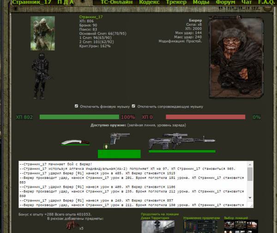The image size is (277, 233).
Task: Click the pistol green charge bar
Action: pos(119,153)
